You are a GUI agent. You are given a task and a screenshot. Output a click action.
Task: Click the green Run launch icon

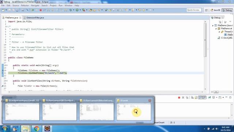77,10
